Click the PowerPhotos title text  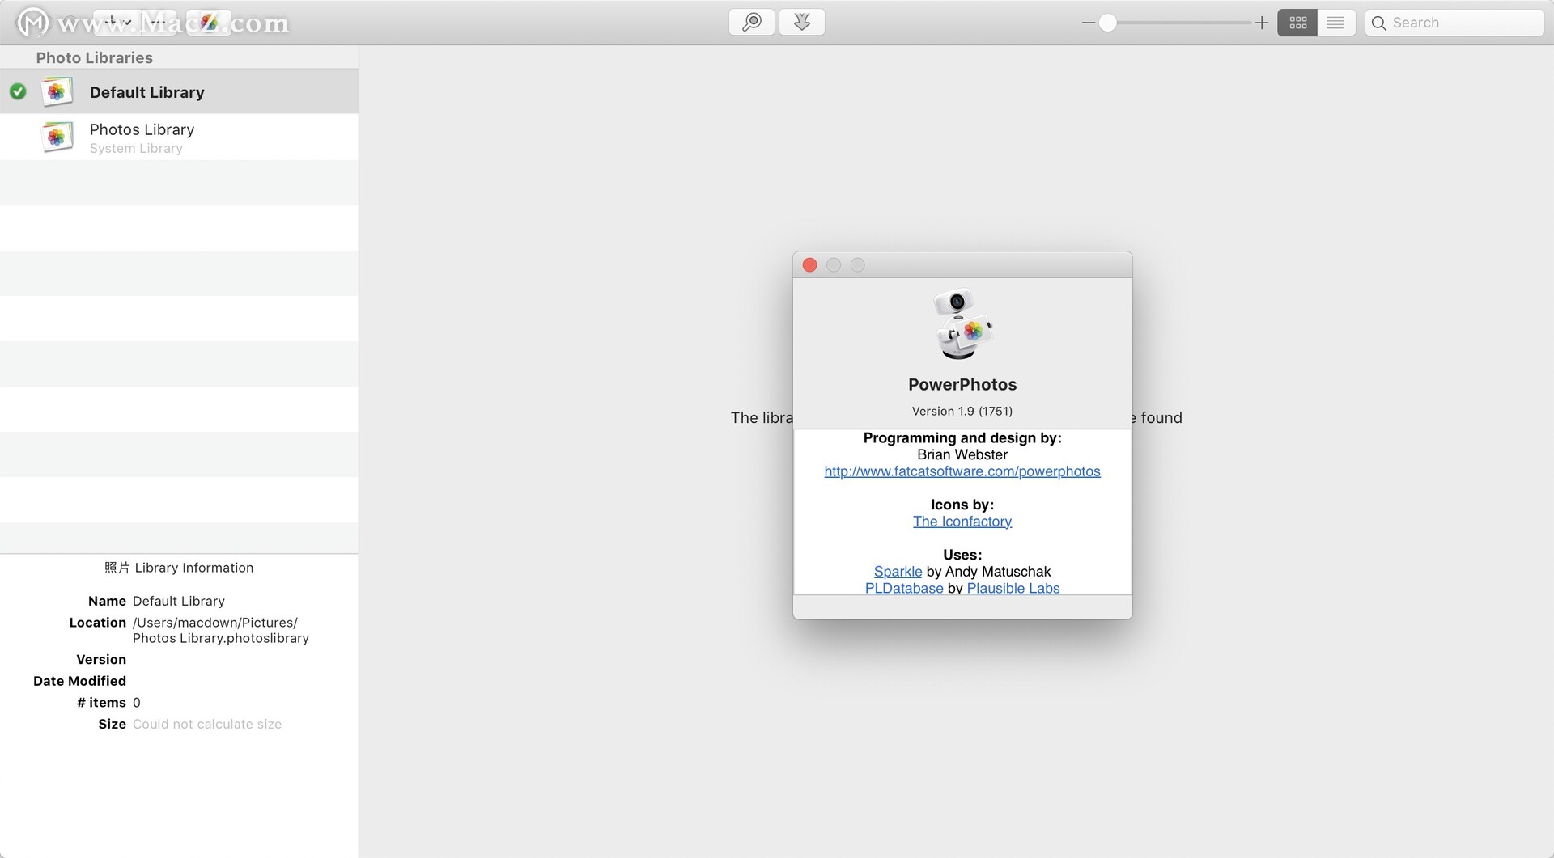[962, 385]
